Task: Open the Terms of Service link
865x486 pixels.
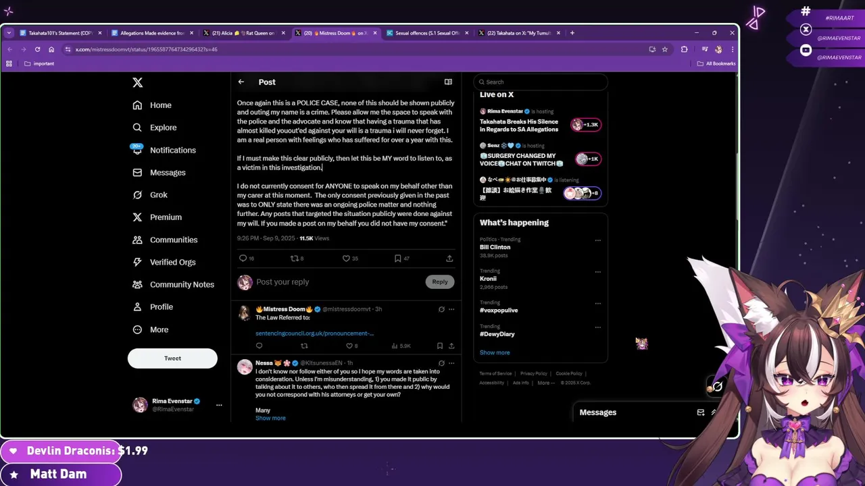Action: (x=495, y=373)
